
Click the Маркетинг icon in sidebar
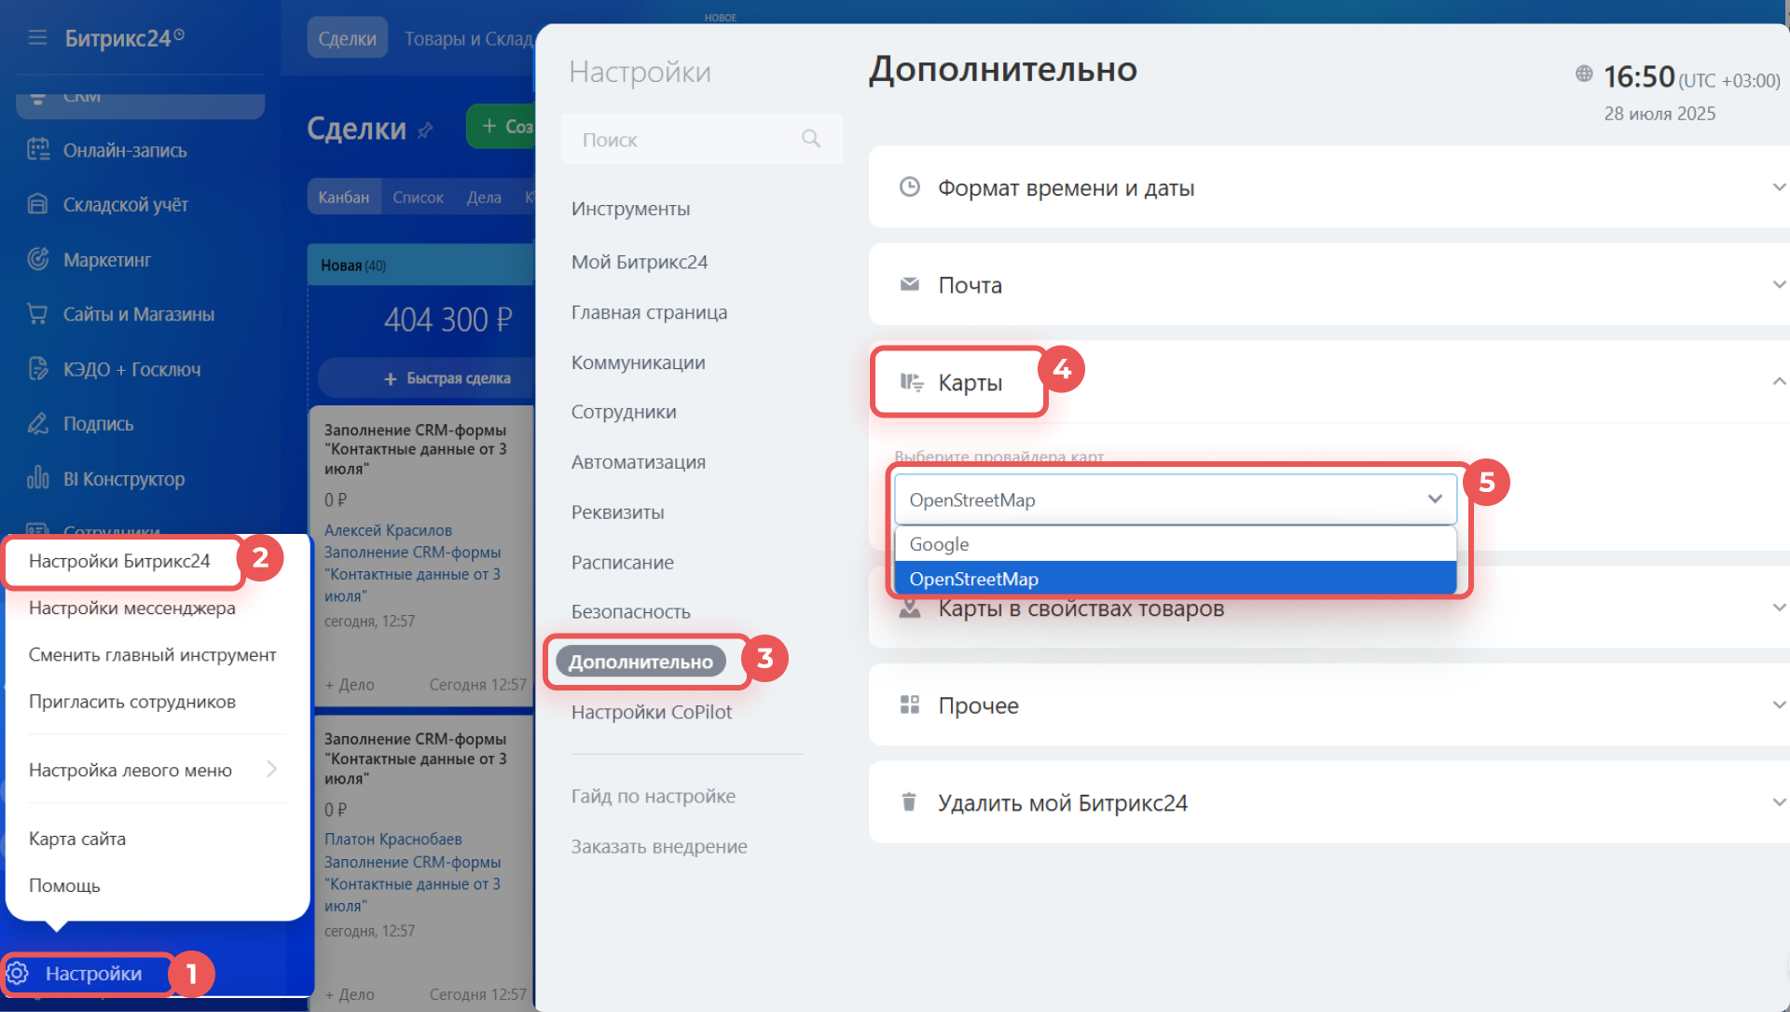tap(38, 259)
